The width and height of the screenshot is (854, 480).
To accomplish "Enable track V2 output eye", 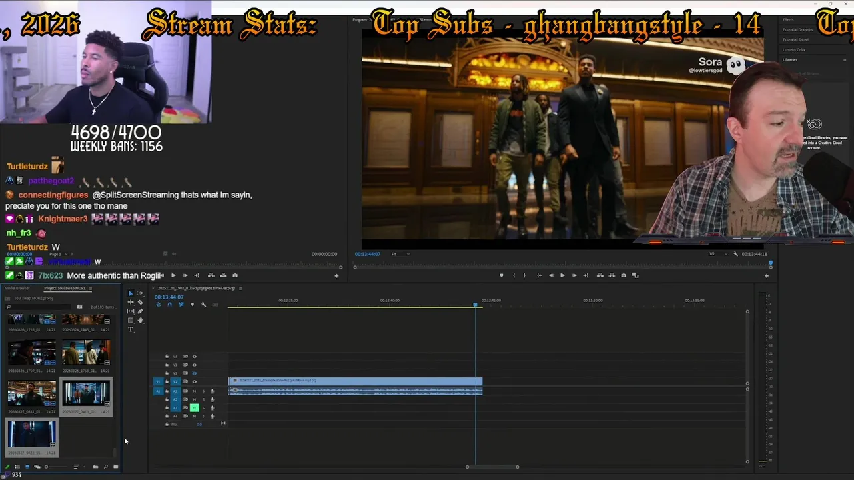I will pyautogui.click(x=195, y=373).
